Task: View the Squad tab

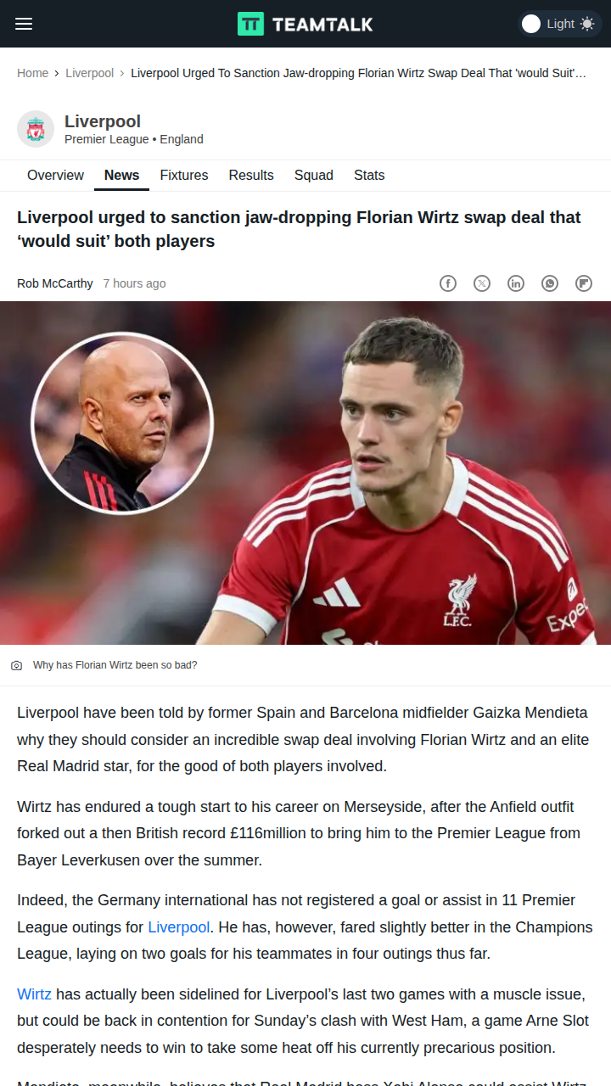Action: click(x=314, y=176)
